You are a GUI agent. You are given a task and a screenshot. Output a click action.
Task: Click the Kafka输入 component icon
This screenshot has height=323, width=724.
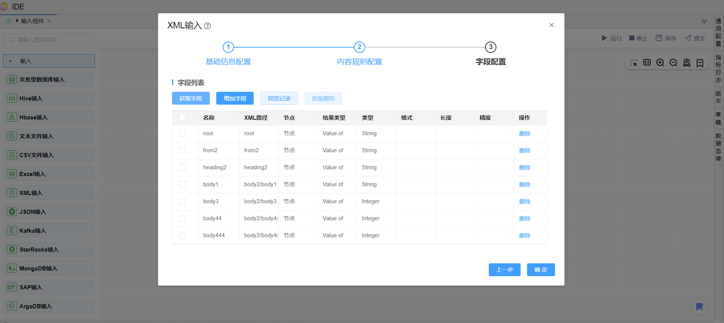(12, 230)
